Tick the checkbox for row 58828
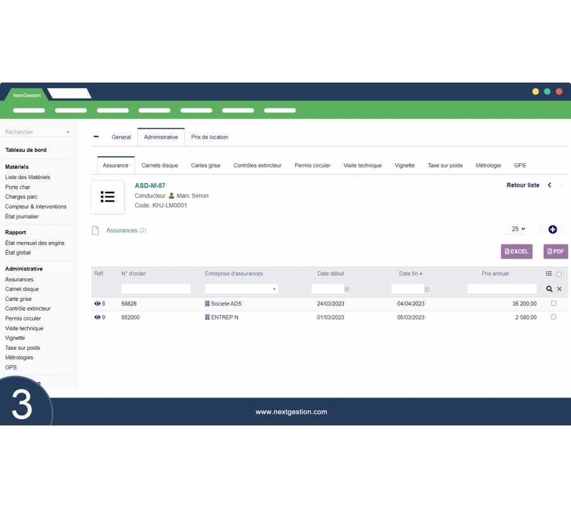 (553, 304)
